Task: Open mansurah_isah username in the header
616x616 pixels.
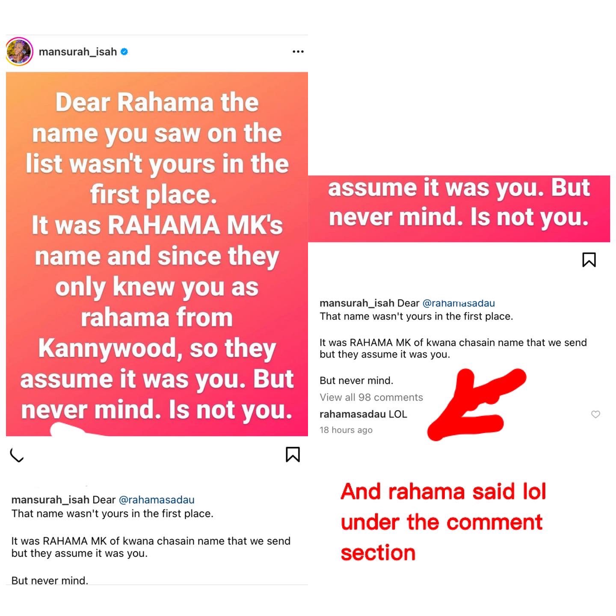Action: (x=78, y=52)
